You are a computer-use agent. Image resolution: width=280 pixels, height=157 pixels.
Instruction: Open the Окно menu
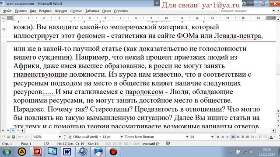(106, 11)
